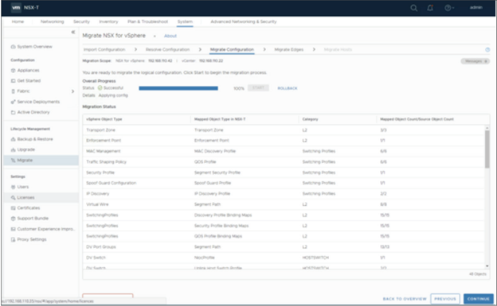497x306 pixels.
Task: Click the Active Directory icon
Action: 13,112
